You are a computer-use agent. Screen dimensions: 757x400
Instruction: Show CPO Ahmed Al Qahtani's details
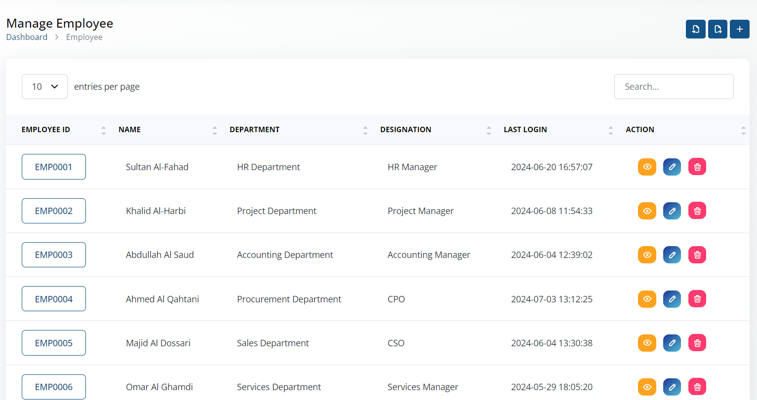tap(647, 299)
